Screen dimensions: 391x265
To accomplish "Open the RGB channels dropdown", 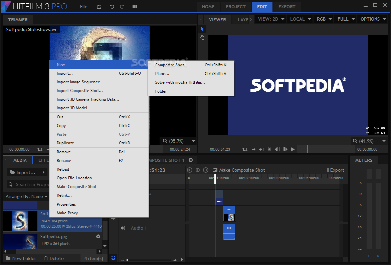I will [324, 19].
